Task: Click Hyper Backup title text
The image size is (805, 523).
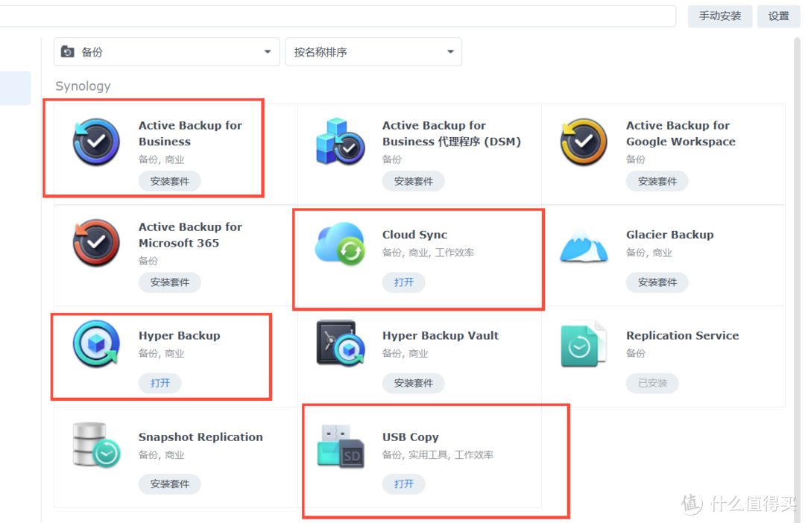Action: click(x=179, y=336)
